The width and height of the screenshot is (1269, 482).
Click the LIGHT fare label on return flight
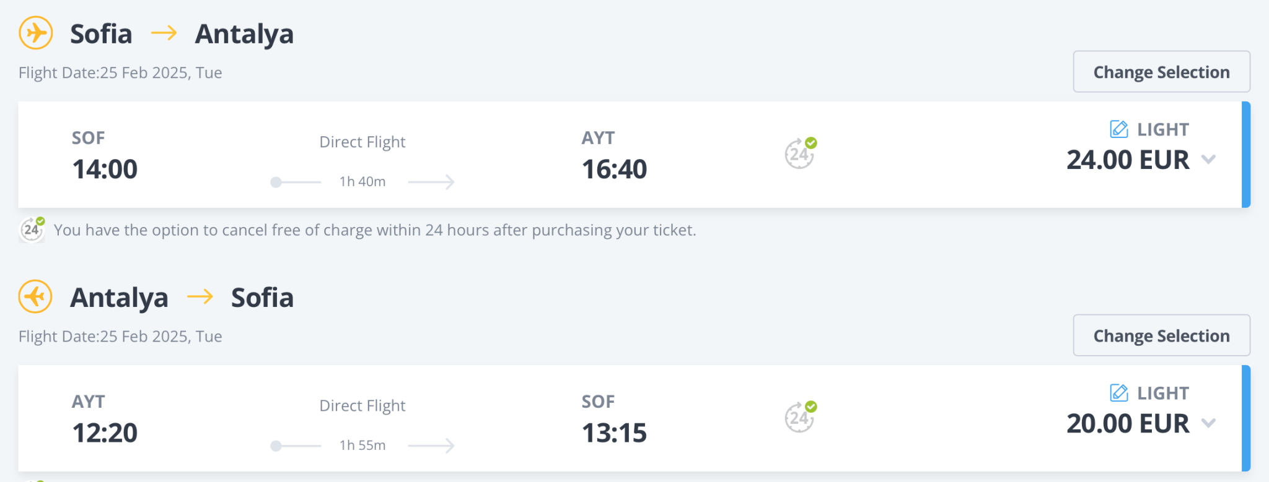coord(1162,393)
